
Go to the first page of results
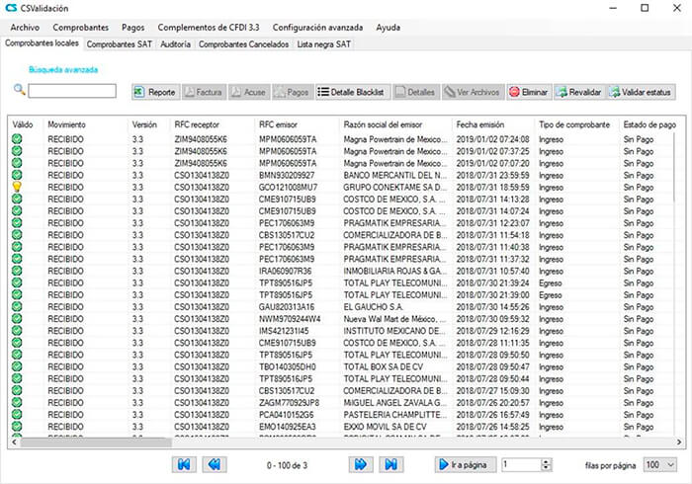tap(185, 464)
